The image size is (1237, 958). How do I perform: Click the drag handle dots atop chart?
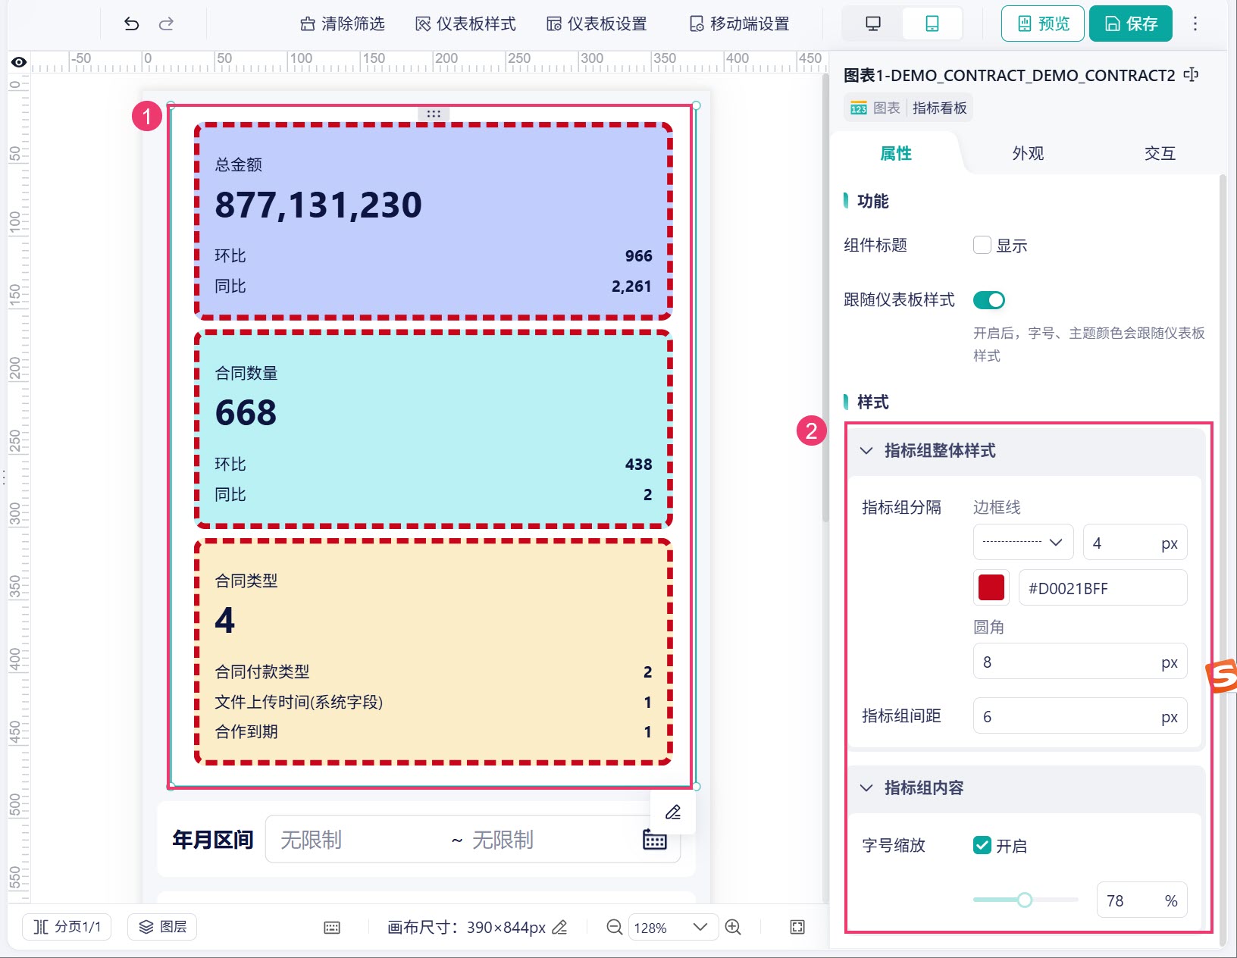pyautogui.click(x=434, y=114)
